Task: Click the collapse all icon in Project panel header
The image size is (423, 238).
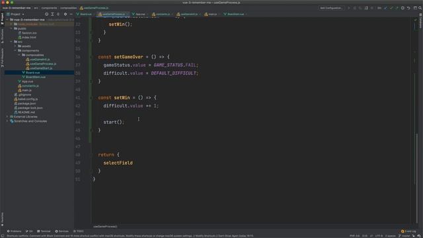Action: click(x=58, y=14)
